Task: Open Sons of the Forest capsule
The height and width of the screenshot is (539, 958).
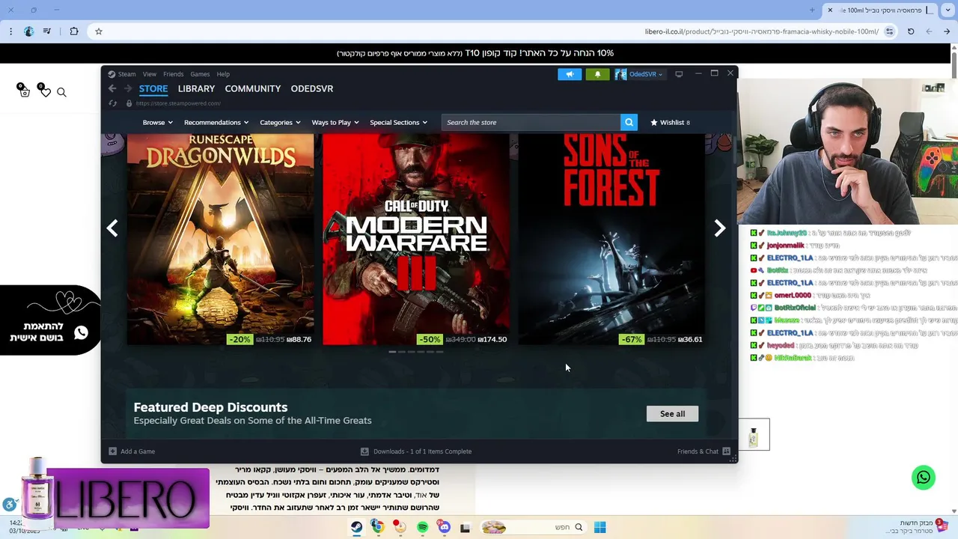Action: click(x=611, y=240)
